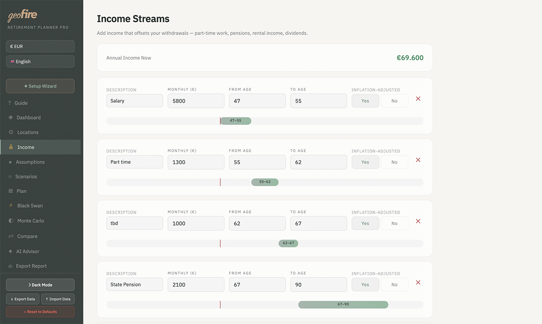
Task: Click the Dashboard diamond icon
Action: [x=11, y=117]
